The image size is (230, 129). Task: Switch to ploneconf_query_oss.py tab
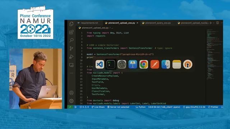click(x=156, y=23)
